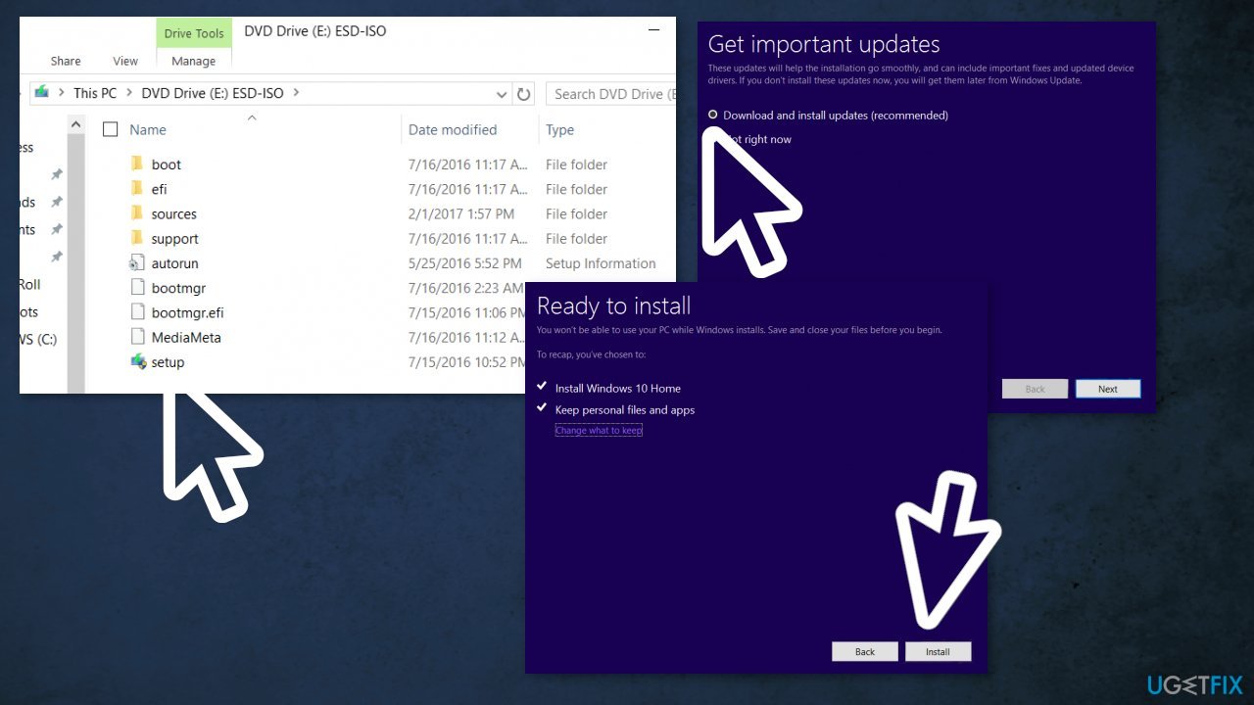This screenshot has width=1254, height=705.
Task: Minimize the File Explorer window
Action: 654,32
